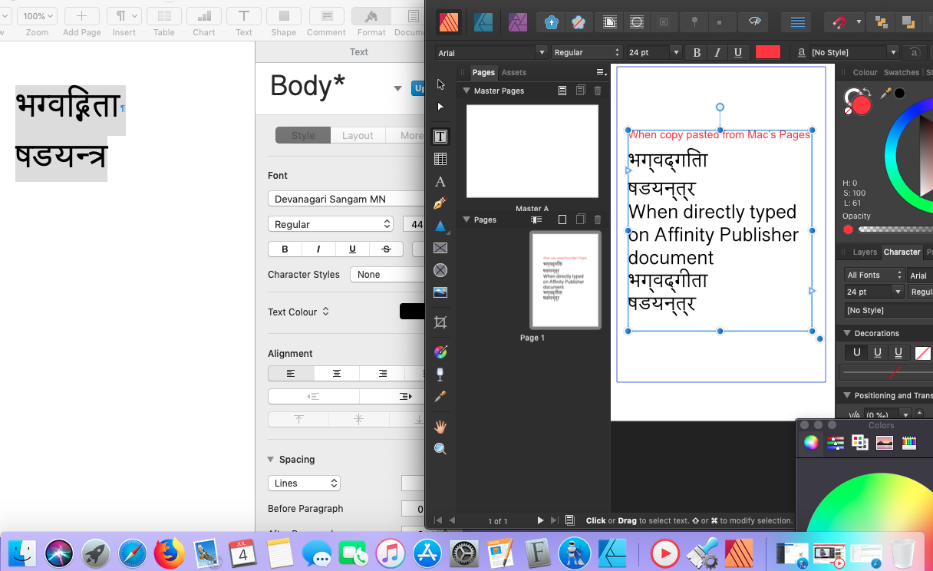Viewport: 933px width, 571px height.
Task: Align text left in Pages sidebar
Action: click(x=291, y=373)
